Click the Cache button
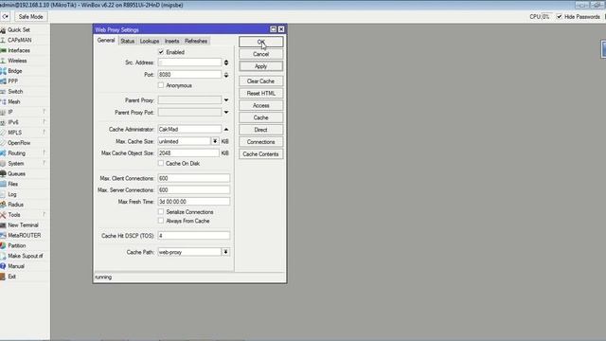The height and width of the screenshot is (341, 606). pyautogui.click(x=261, y=117)
